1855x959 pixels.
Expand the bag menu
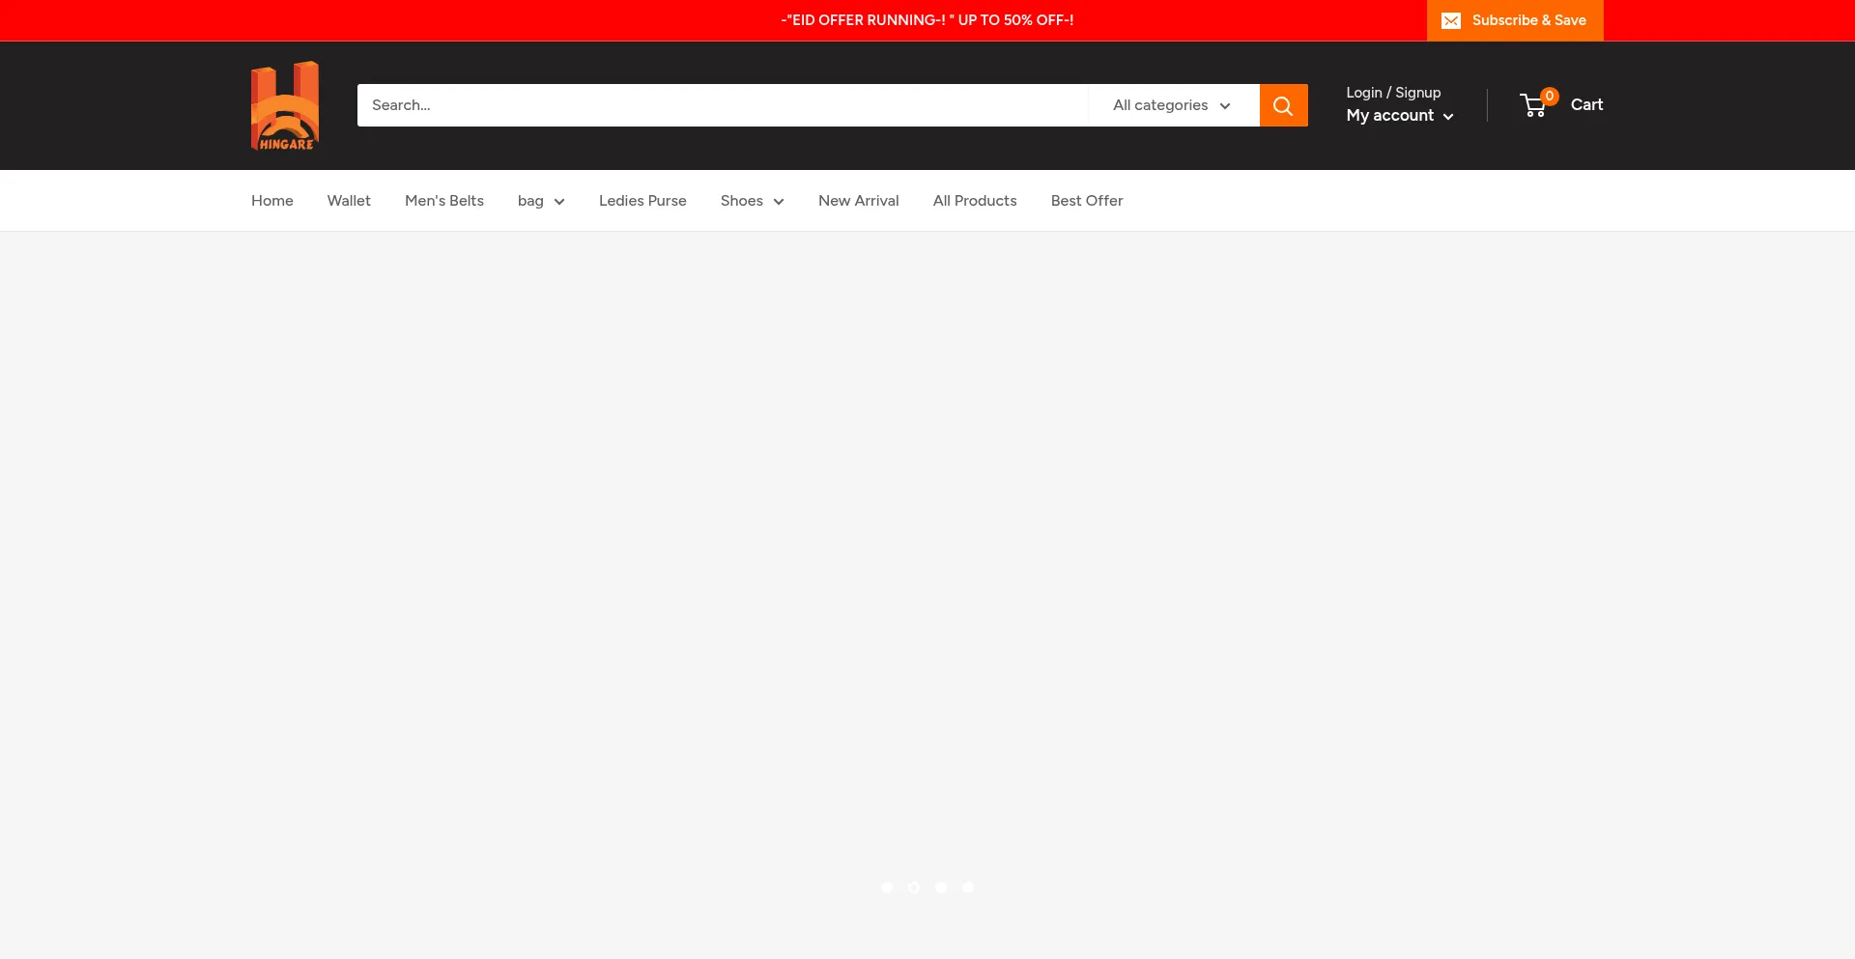[x=540, y=201]
